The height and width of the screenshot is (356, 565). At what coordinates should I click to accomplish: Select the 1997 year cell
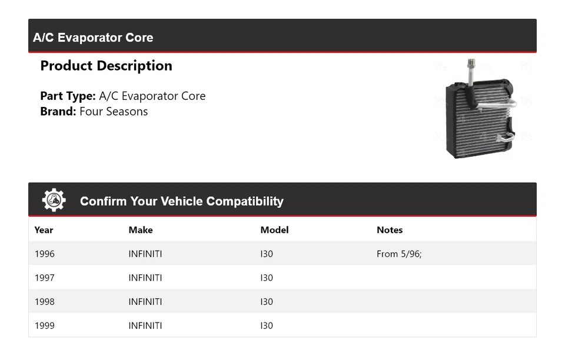(44, 278)
